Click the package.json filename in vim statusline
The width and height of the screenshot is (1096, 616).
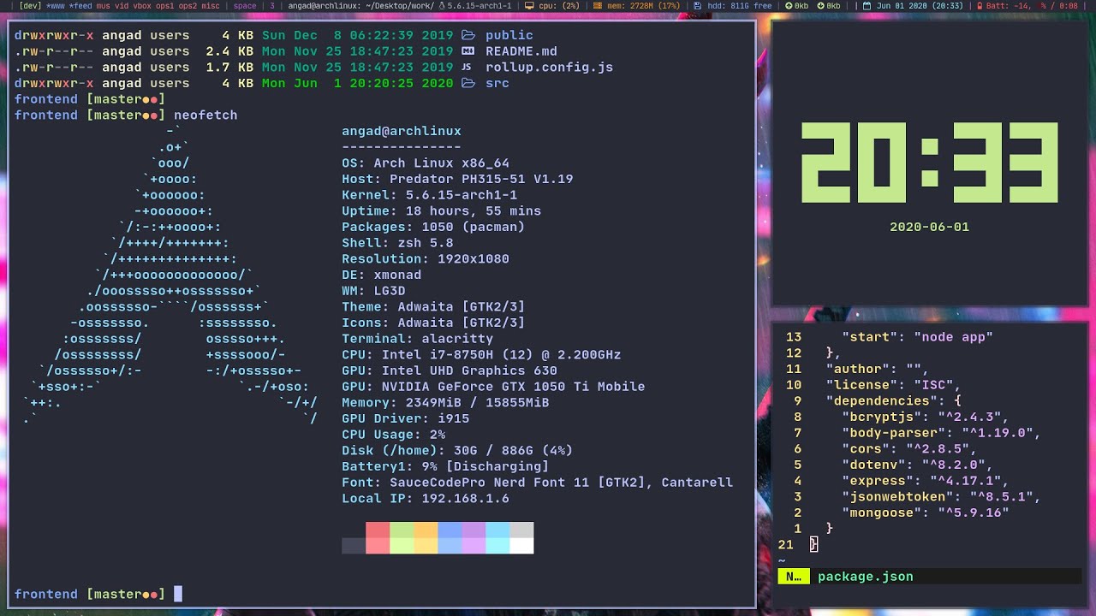tap(866, 577)
